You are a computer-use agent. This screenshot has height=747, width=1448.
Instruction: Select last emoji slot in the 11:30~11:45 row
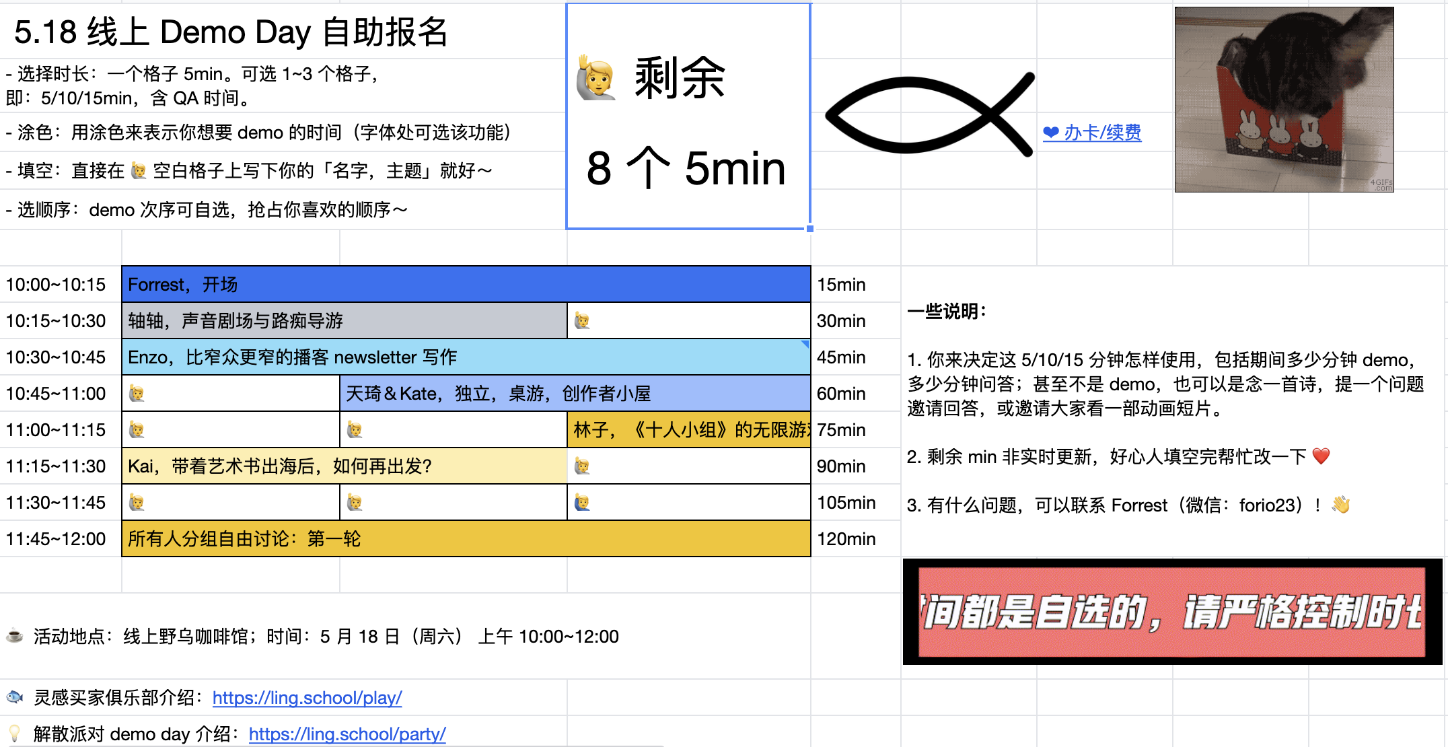582,503
